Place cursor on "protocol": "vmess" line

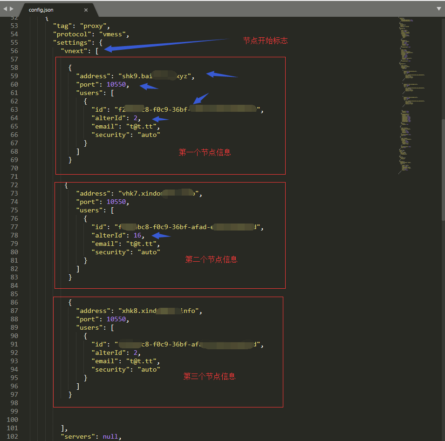pyautogui.click(x=91, y=34)
